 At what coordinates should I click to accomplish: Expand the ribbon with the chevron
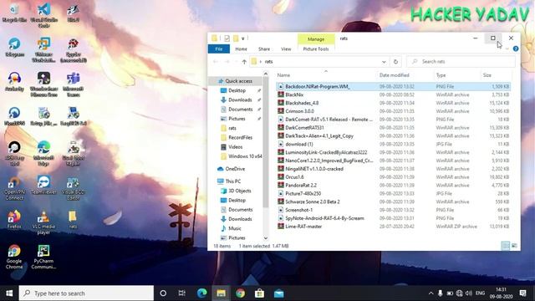pos(507,48)
